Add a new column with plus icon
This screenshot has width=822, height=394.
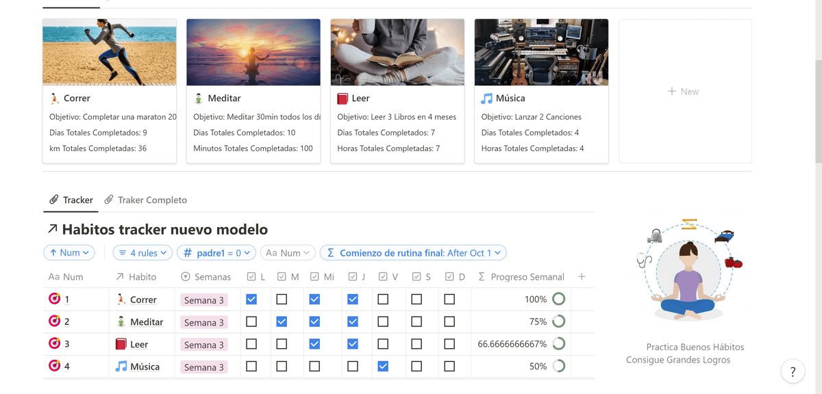coord(582,276)
